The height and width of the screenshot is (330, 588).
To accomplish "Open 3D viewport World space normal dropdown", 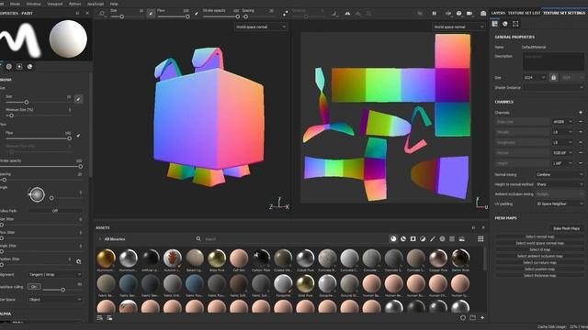I will (x=261, y=27).
